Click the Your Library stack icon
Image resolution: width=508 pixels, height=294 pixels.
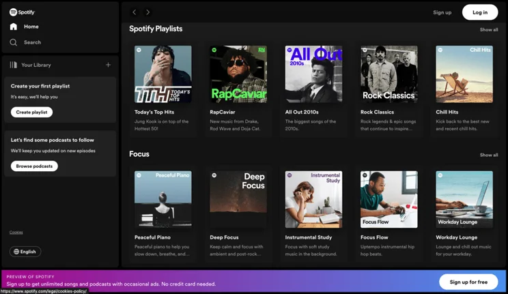tap(13, 65)
